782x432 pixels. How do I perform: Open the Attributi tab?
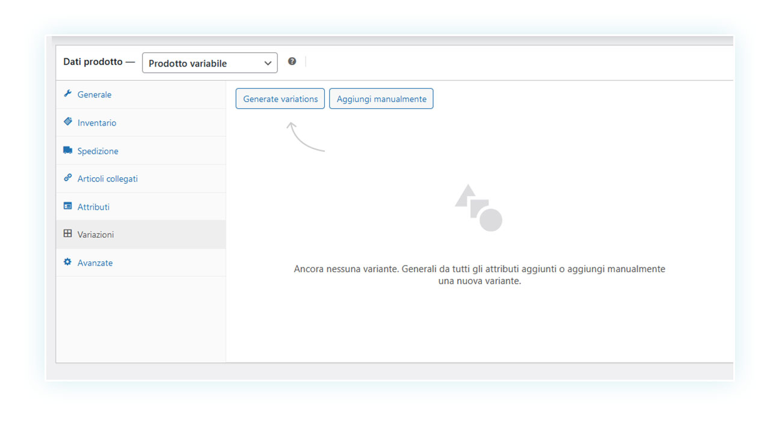pos(141,207)
